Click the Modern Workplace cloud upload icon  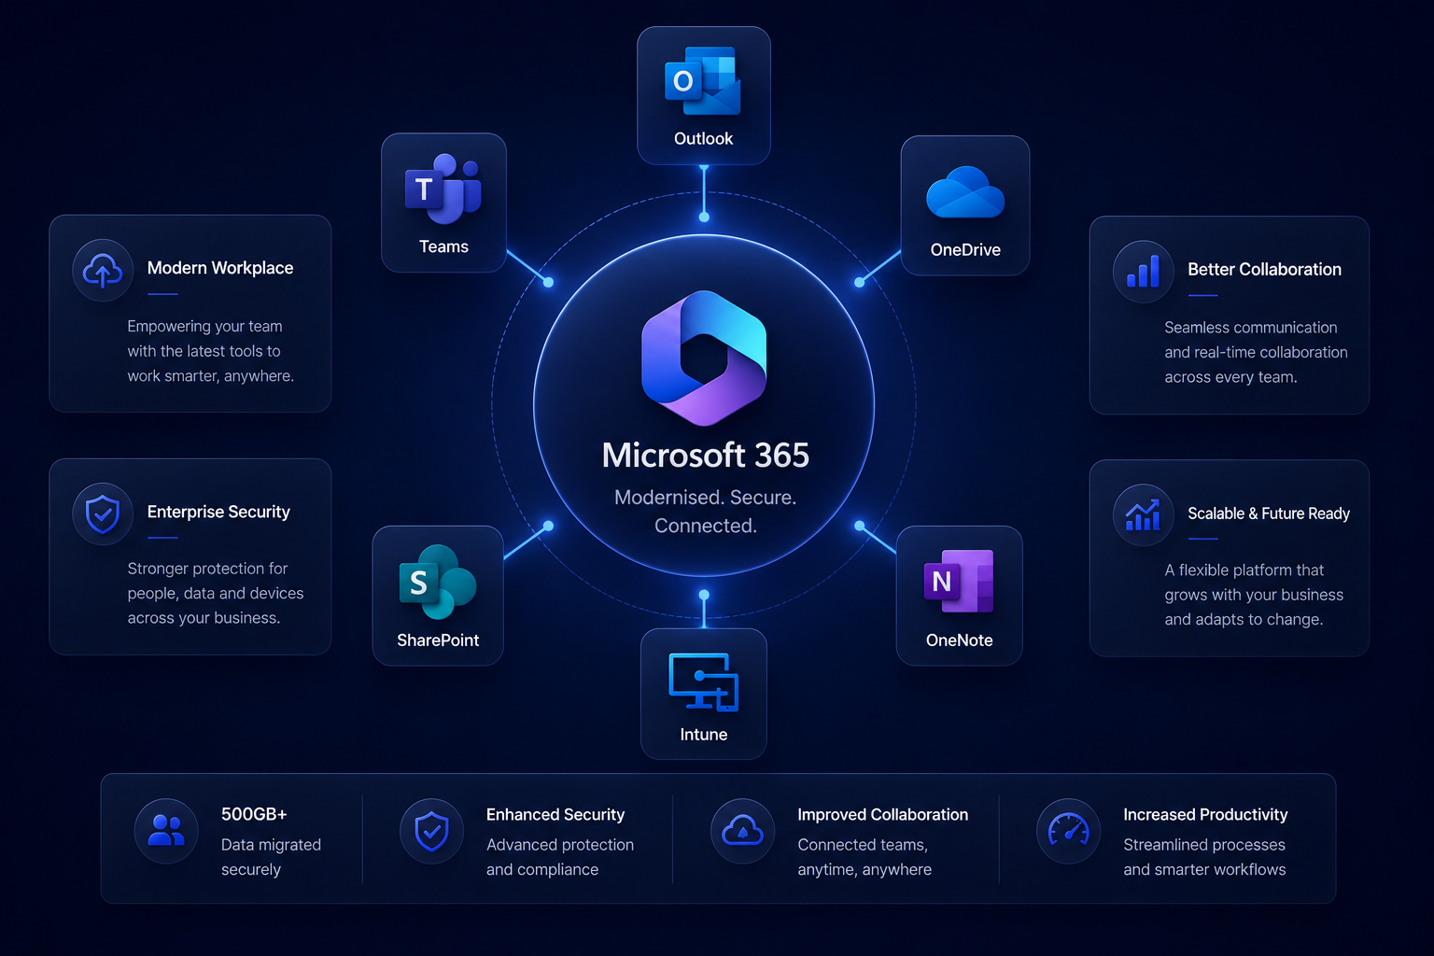coord(103,271)
